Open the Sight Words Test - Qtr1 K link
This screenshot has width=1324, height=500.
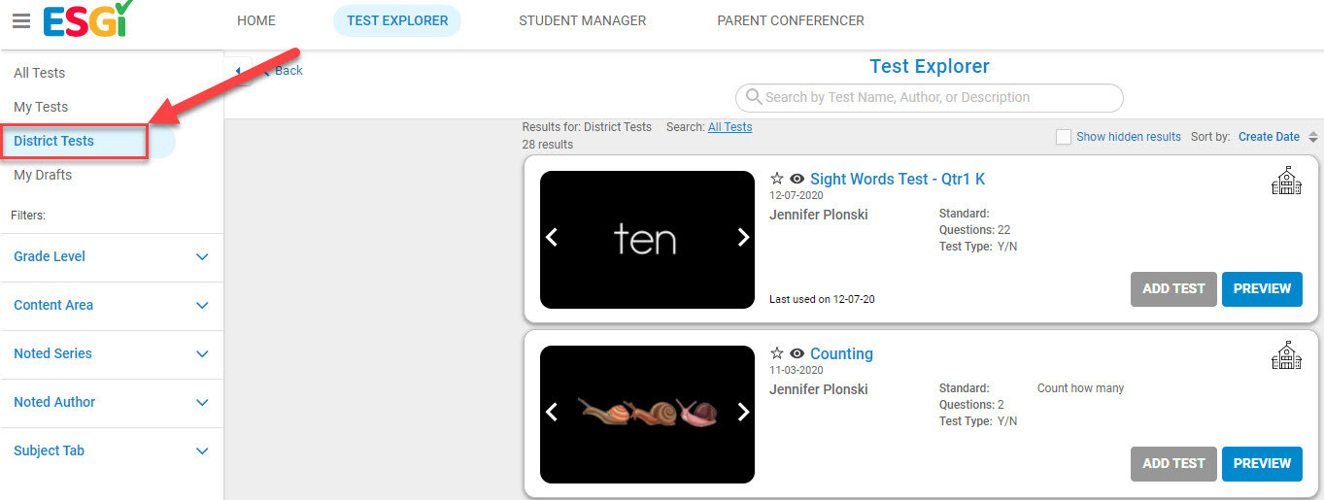[x=898, y=179]
